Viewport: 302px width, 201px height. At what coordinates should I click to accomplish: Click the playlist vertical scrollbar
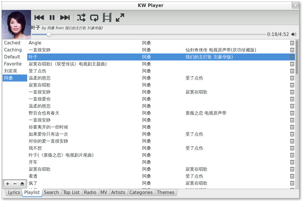pyautogui.click(x=297, y=57)
